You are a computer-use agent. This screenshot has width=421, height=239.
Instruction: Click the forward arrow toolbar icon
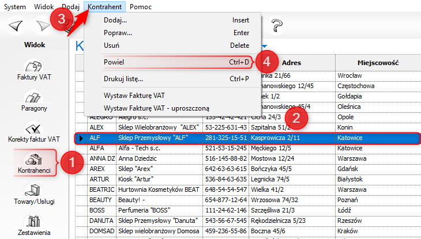point(43,26)
